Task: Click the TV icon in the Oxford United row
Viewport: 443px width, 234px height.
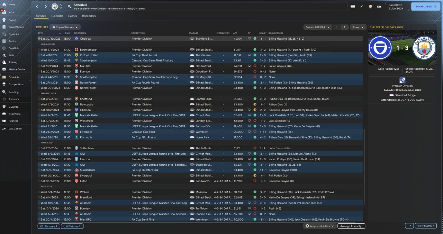Action: pyautogui.click(x=249, y=55)
